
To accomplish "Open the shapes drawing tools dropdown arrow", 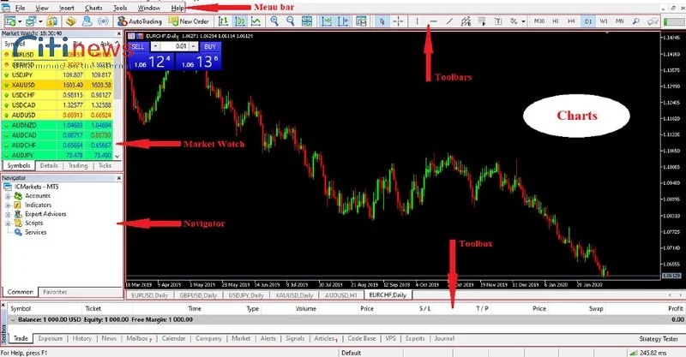I will click(x=523, y=21).
